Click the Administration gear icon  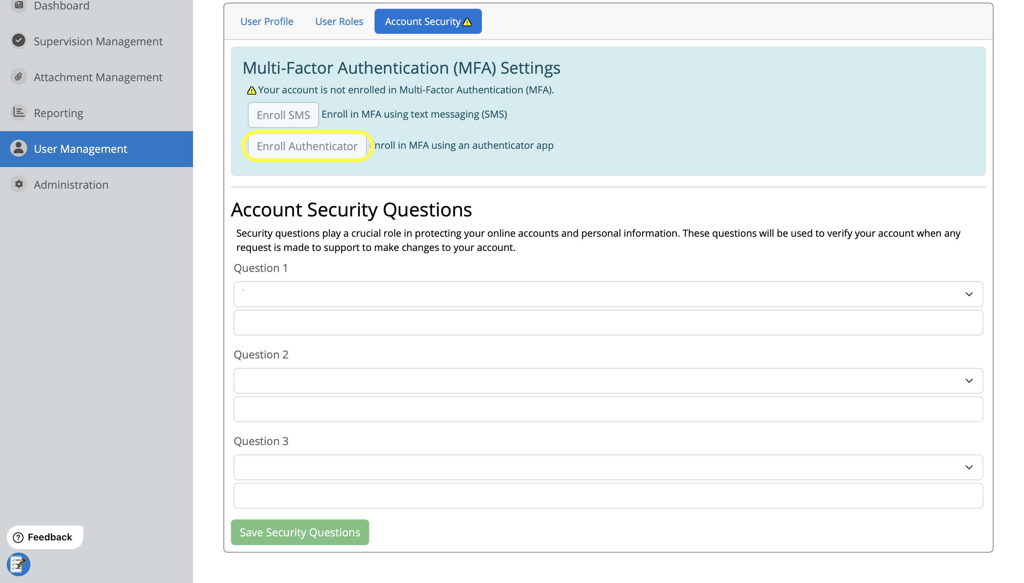[x=18, y=184]
